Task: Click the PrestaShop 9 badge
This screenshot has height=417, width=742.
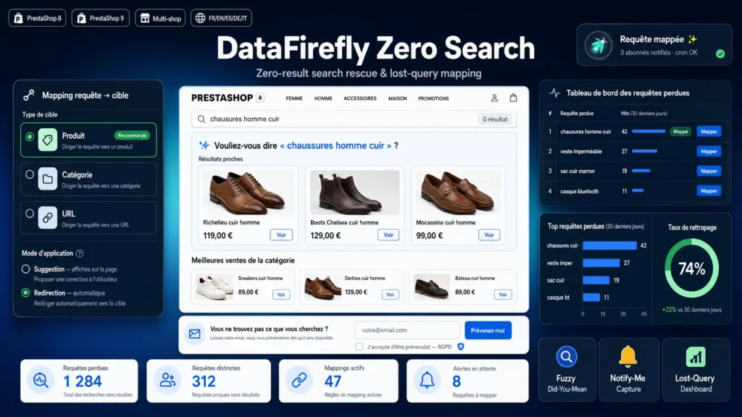Action: pos(100,18)
